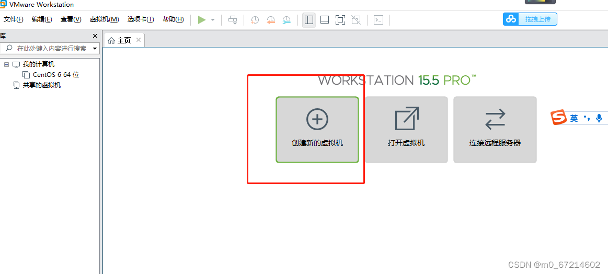Open the power options dropdown arrow
Image resolution: width=608 pixels, height=274 pixels.
pyautogui.click(x=212, y=20)
